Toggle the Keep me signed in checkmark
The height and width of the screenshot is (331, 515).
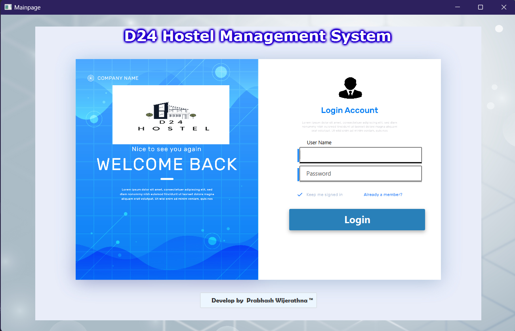300,195
